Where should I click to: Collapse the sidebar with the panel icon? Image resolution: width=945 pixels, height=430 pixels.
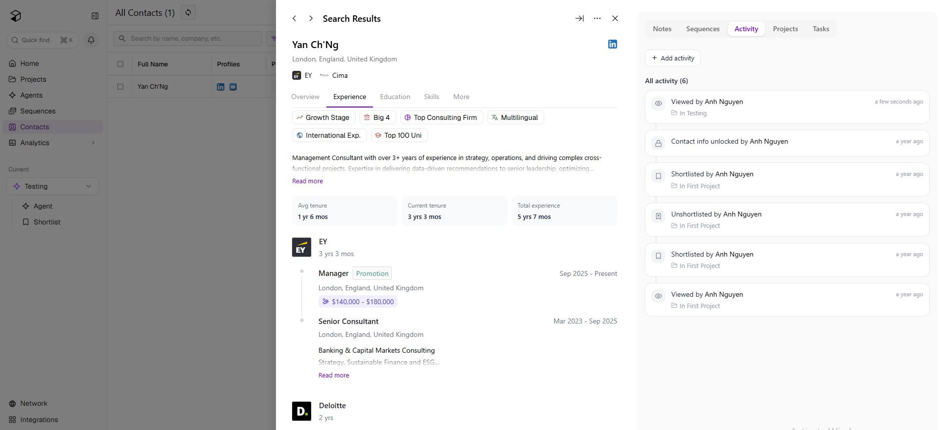(95, 16)
